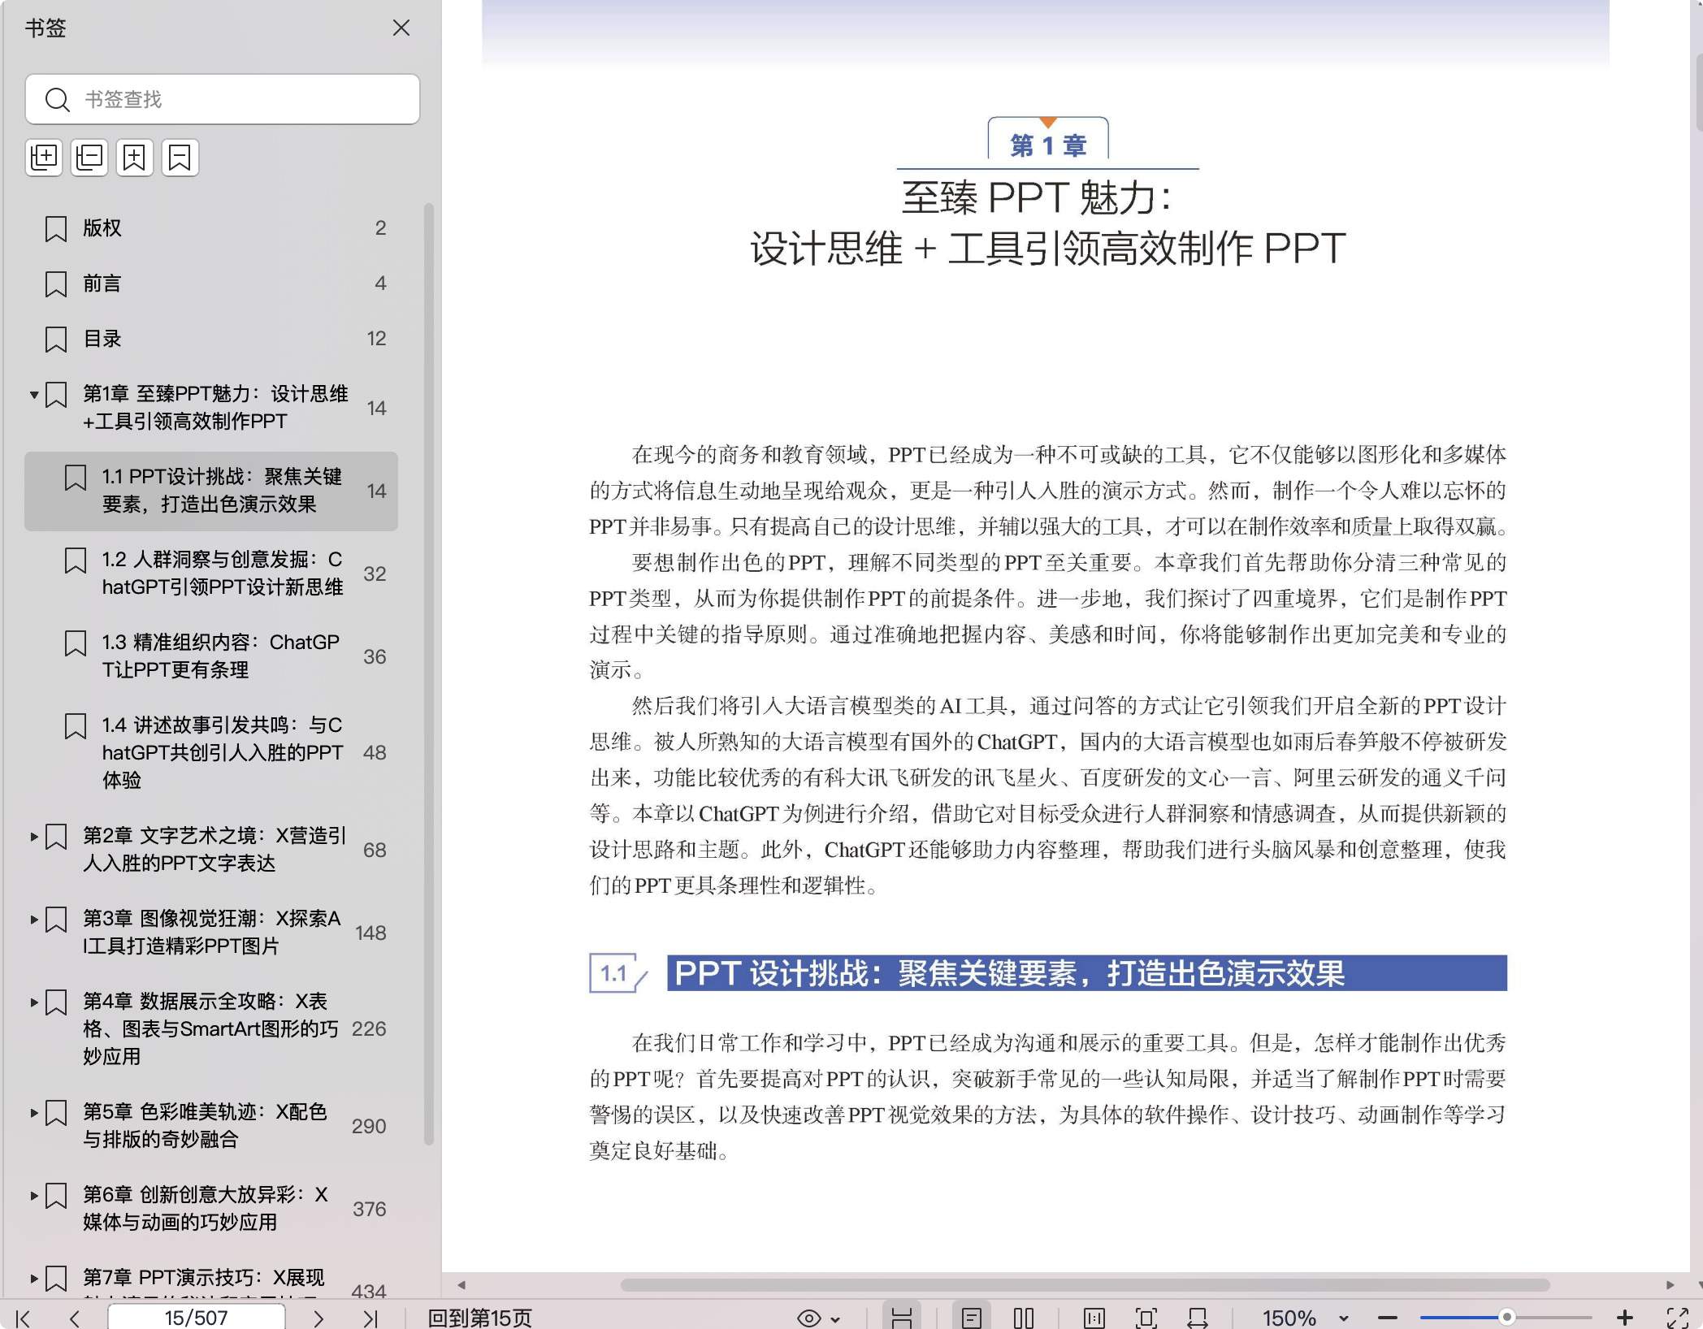The image size is (1703, 1329).
Task: Set zoom to actual size icon
Action: click(1094, 1318)
